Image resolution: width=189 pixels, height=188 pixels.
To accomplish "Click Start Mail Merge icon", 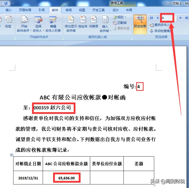I will coord(24,21).
